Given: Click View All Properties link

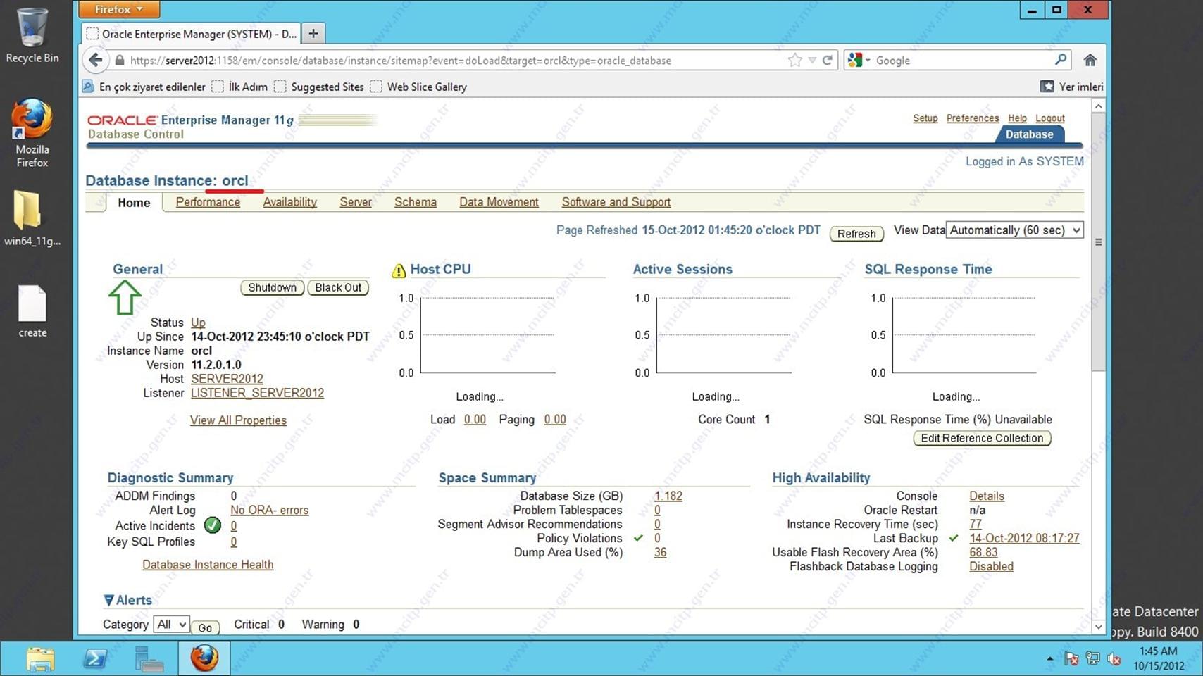Looking at the screenshot, I should click(x=238, y=420).
